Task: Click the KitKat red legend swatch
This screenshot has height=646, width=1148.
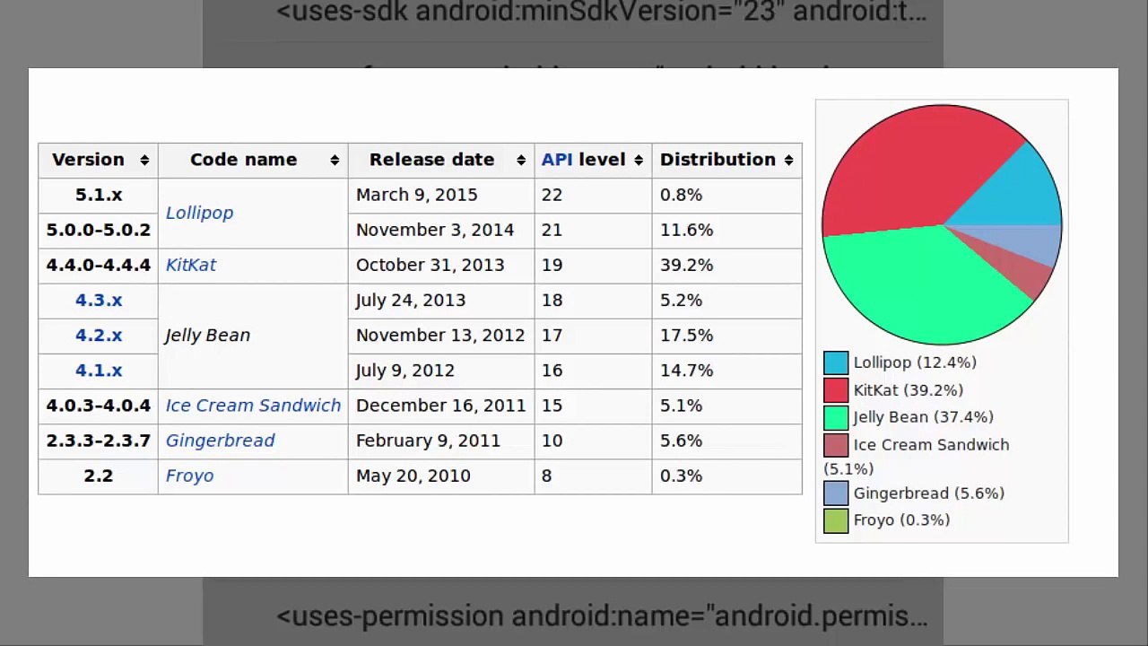Action: [x=836, y=390]
